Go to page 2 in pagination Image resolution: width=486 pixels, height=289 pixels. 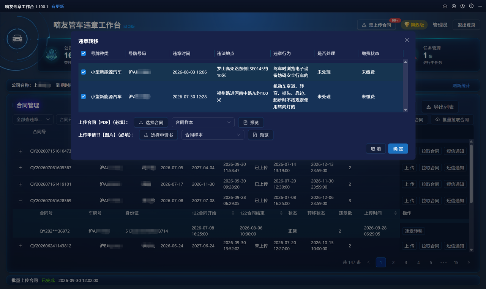pos(393,262)
